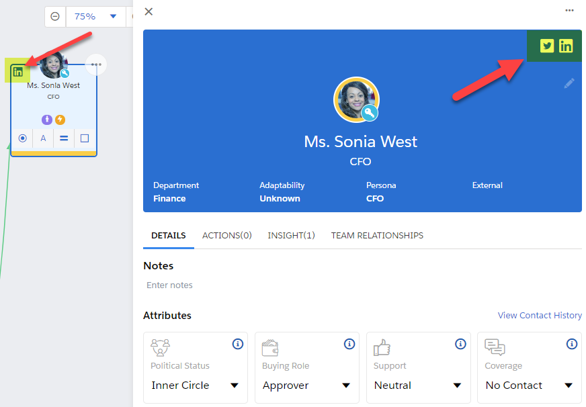
Task: Click the Finance department value
Action: tap(169, 199)
